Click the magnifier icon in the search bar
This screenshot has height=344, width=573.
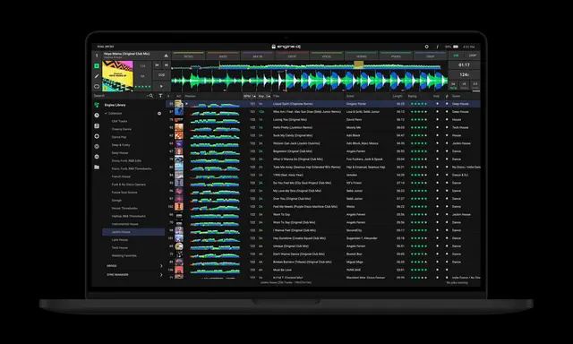tap(151, 96)
